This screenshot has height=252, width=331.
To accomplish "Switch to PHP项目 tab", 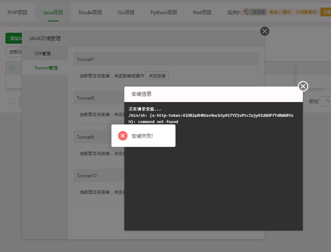I will click(x=17, y=13).
